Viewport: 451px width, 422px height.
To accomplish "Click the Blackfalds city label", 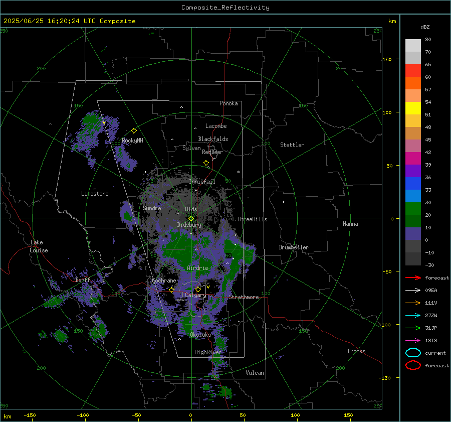I will click(213, 139).
